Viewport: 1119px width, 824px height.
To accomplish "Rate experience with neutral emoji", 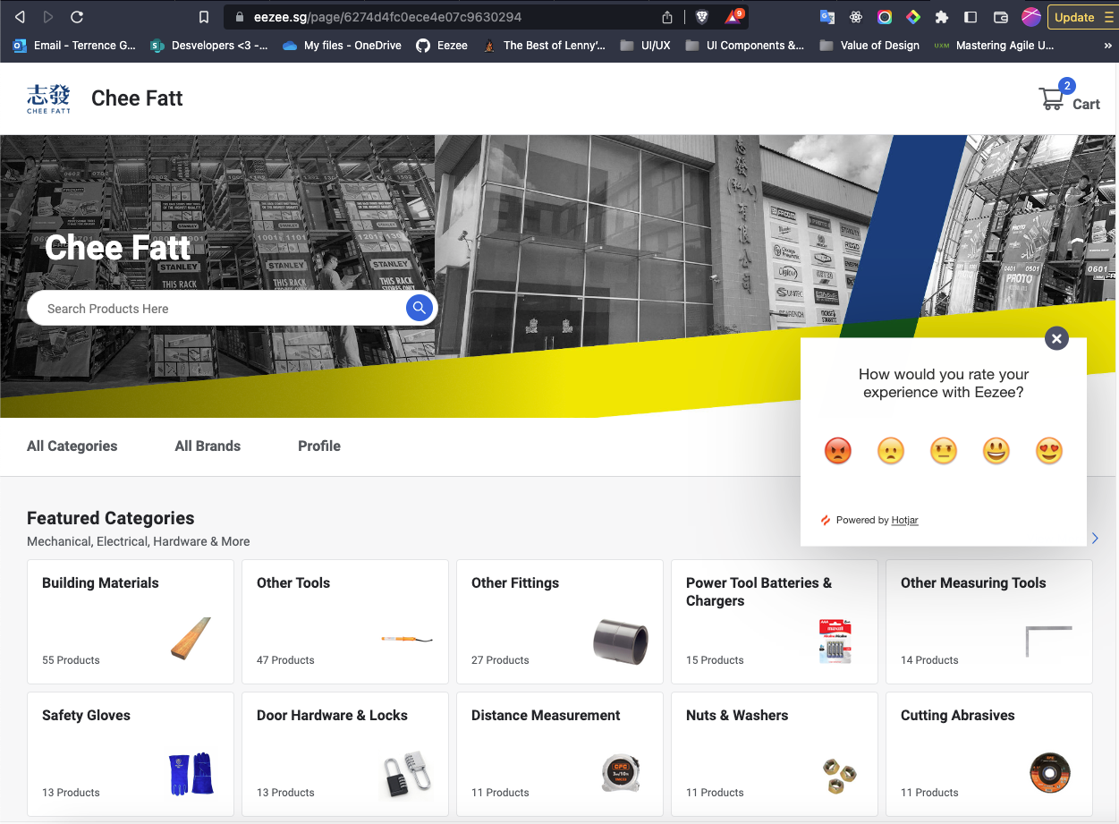I will point(944,450).
